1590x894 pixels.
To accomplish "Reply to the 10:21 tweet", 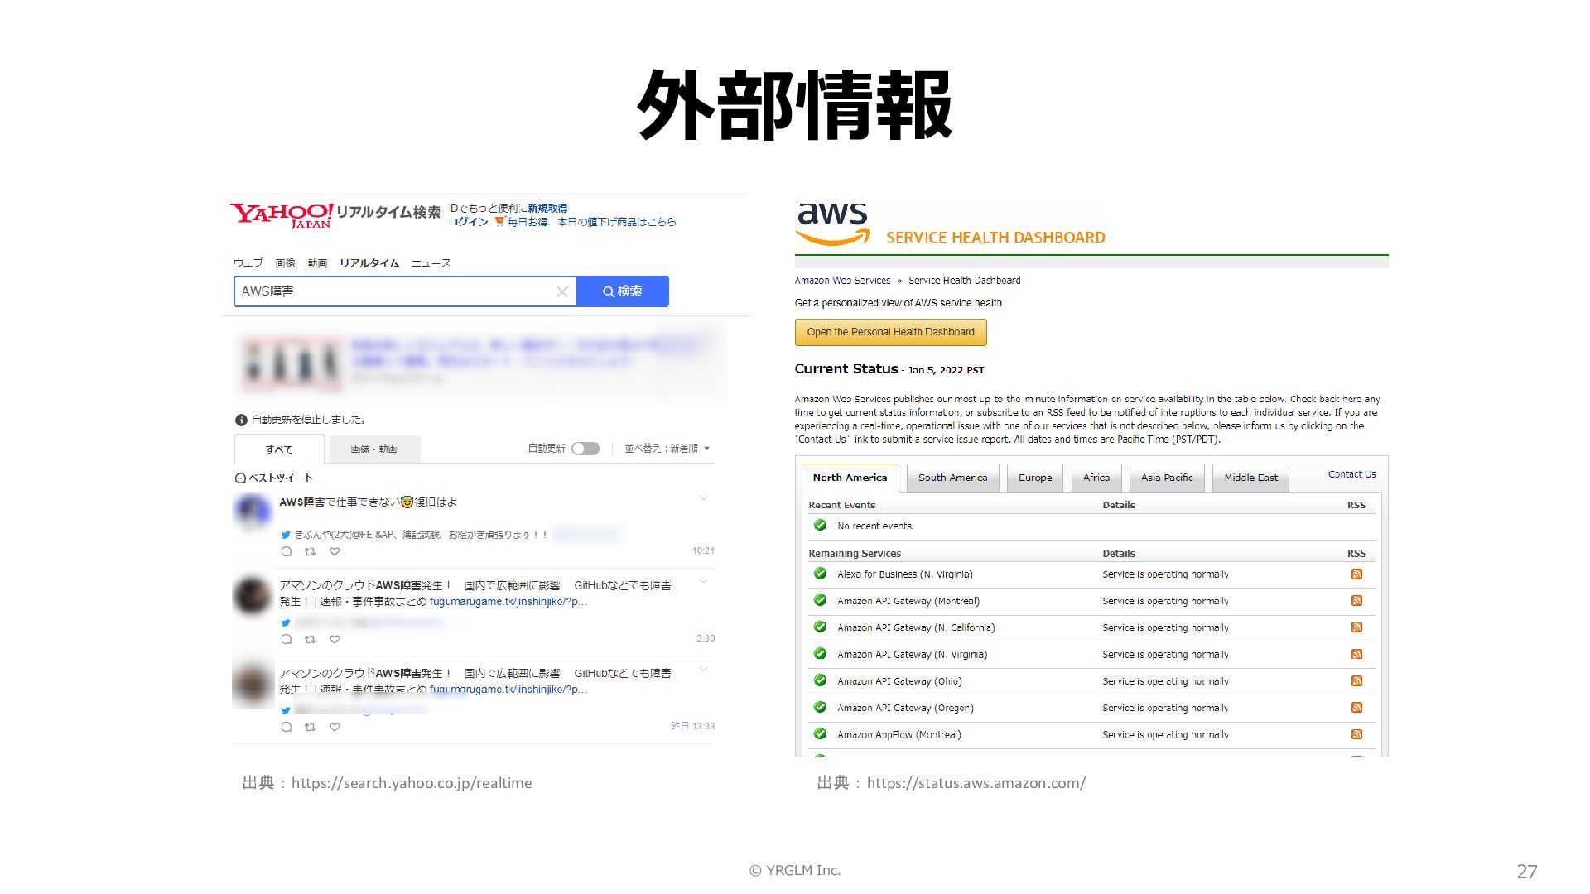I will pos(287,551).
